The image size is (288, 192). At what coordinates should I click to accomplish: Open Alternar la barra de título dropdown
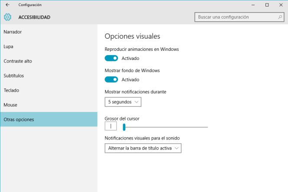click(143, 148)
